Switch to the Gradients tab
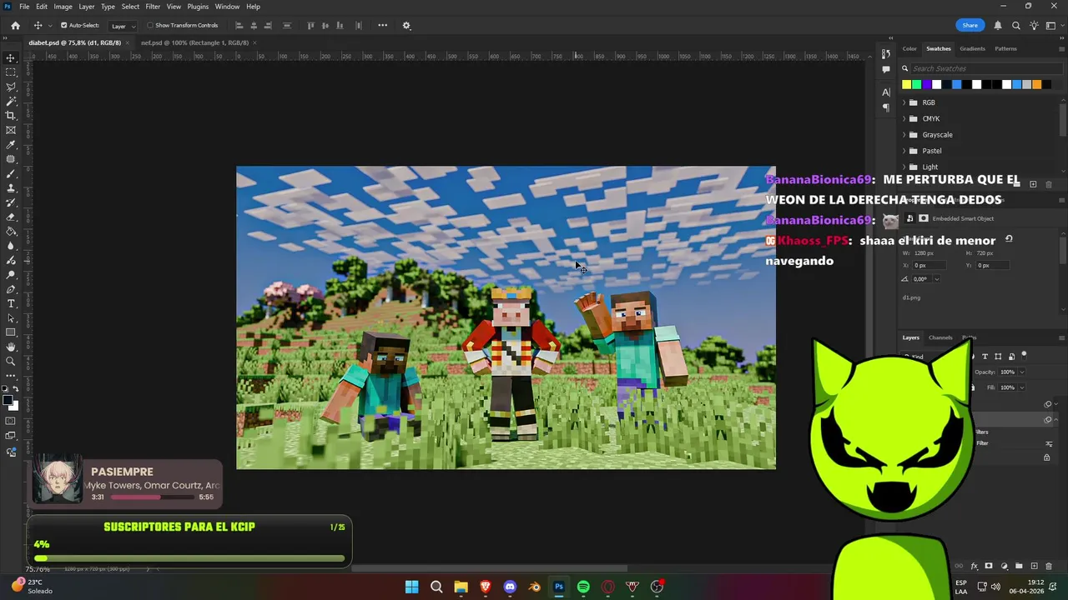Viewport: 1068px width, 600px height. tap(972, 48)
